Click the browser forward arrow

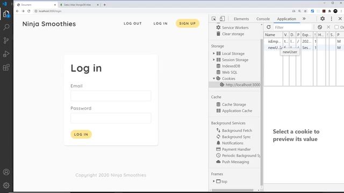tap(23, 11)
